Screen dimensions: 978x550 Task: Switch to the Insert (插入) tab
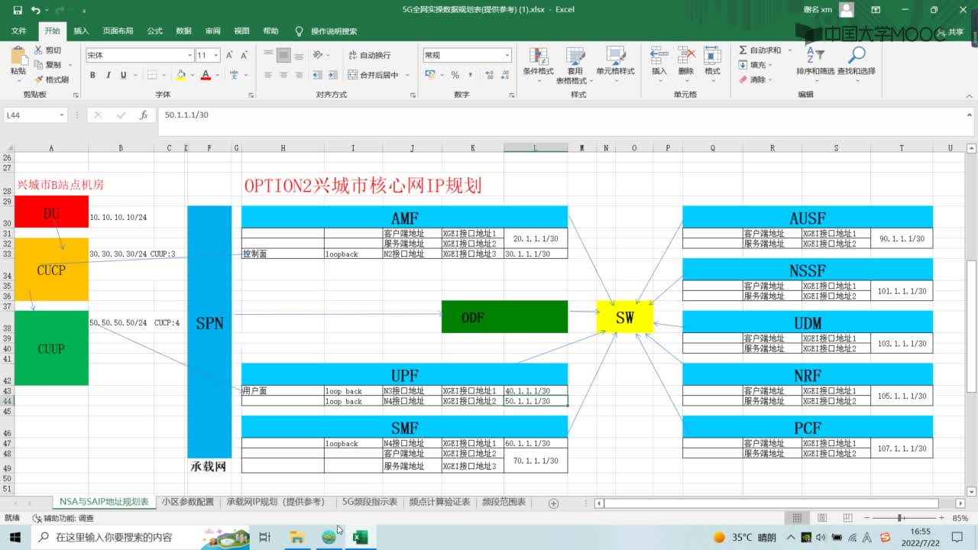(81, 31)
